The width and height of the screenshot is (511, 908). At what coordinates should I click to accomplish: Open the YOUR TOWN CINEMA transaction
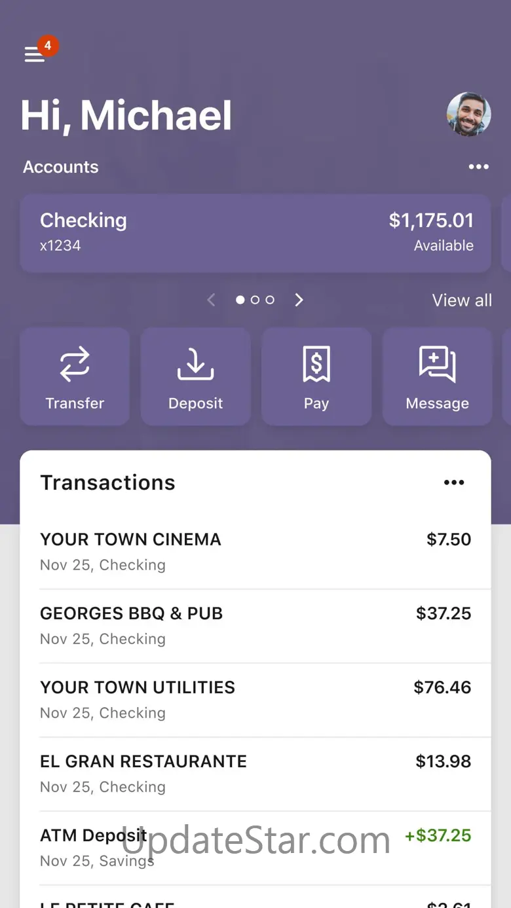(x=255, y=551)
